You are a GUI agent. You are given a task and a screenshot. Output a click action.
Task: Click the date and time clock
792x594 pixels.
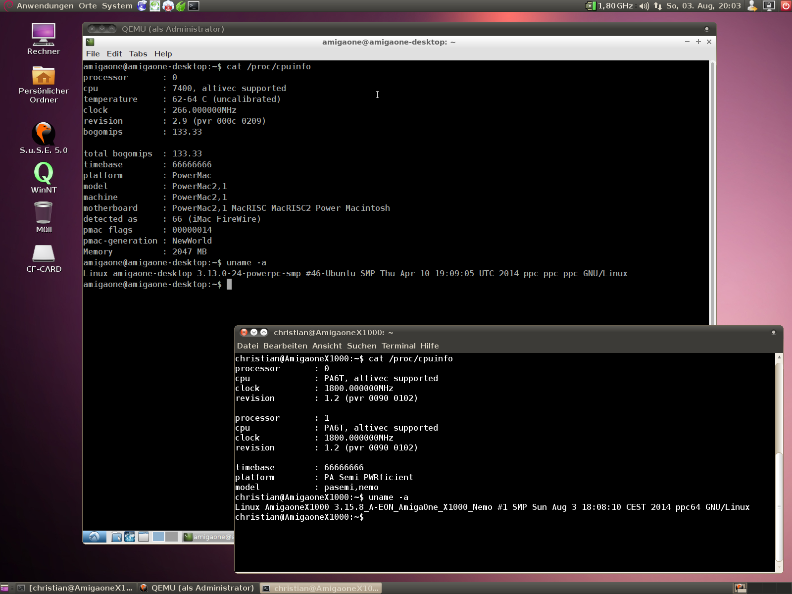click(703, 6)
